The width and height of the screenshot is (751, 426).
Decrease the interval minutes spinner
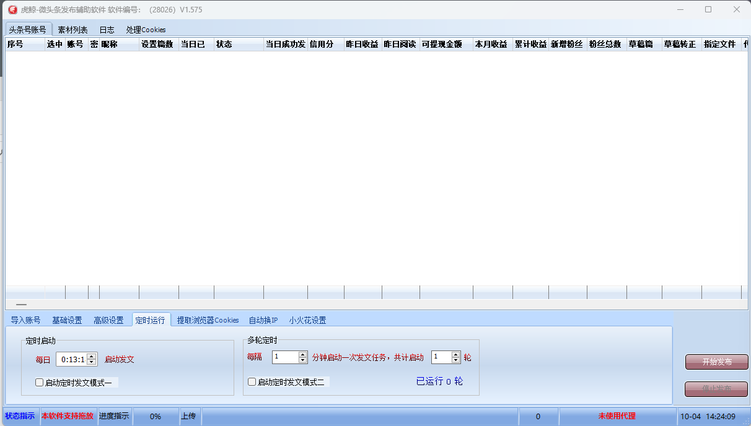point(303,360)
